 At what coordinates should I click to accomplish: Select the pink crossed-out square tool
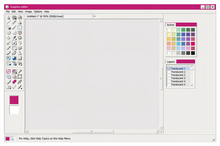[x=9, y=71]
